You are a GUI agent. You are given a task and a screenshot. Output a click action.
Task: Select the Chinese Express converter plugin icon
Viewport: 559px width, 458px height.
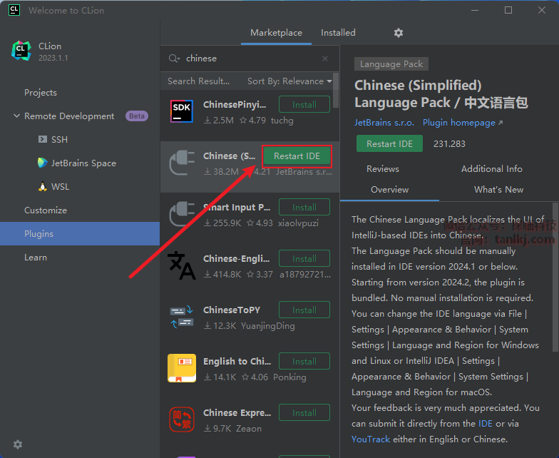(182, 419)
